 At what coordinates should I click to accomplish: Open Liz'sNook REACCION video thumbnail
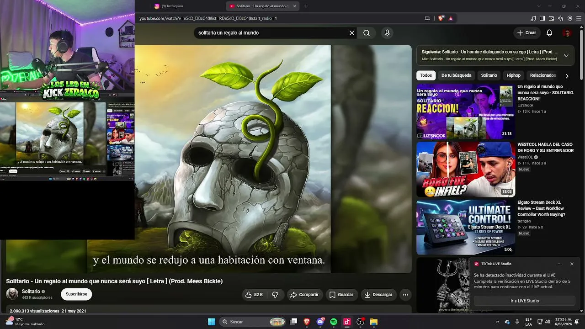[465, 111]
